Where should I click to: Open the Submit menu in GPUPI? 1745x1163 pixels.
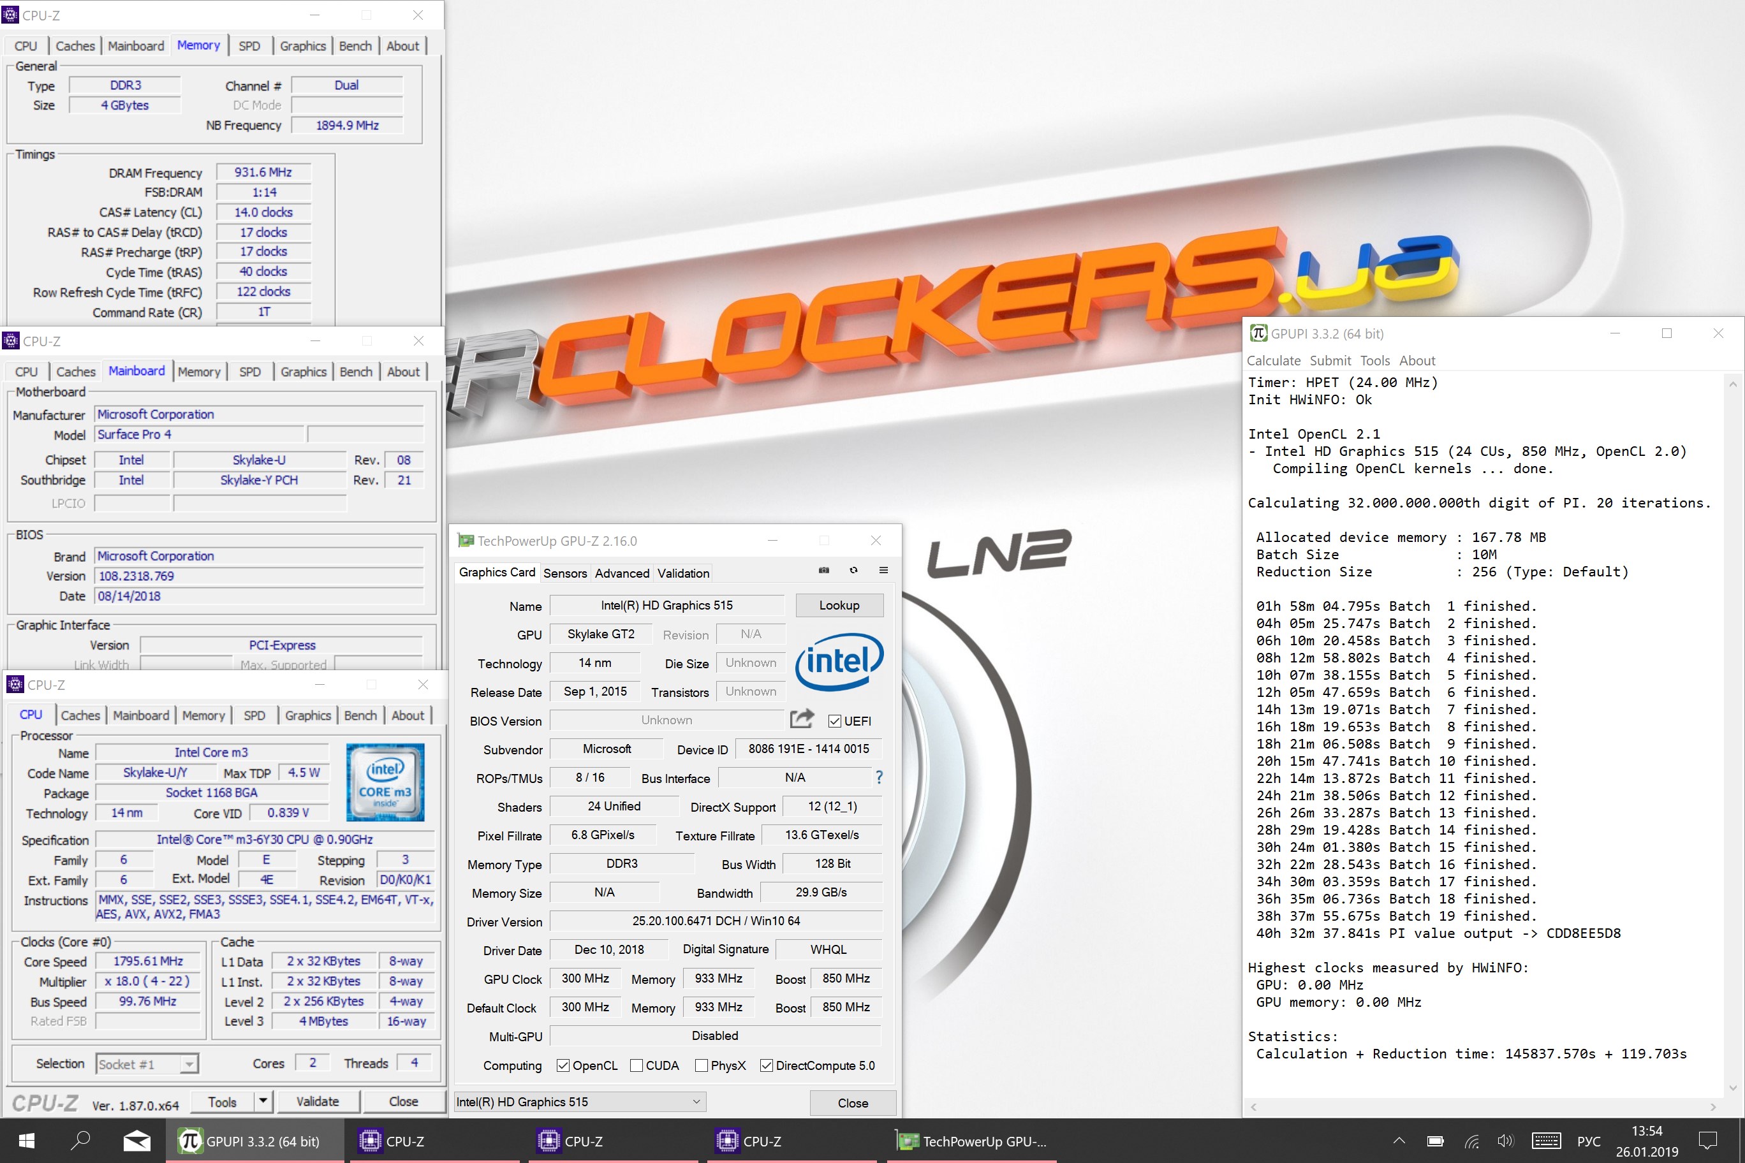click(1330, 360)
